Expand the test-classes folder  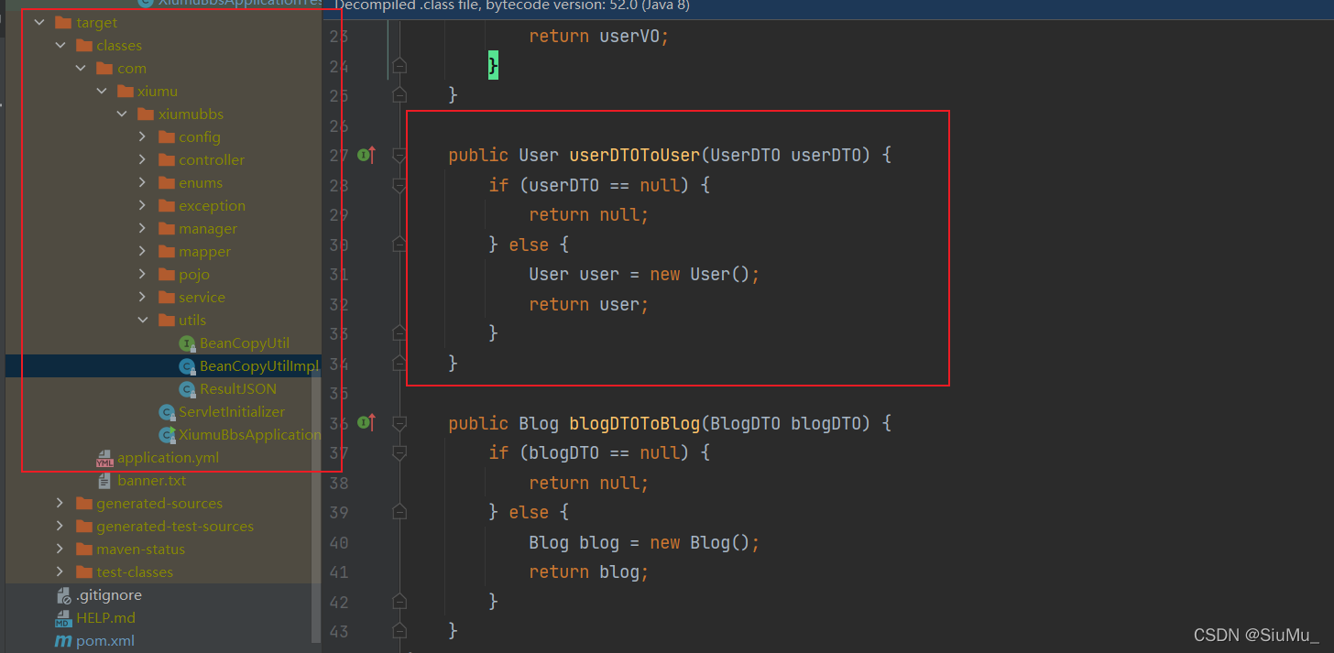click(60, 572)
